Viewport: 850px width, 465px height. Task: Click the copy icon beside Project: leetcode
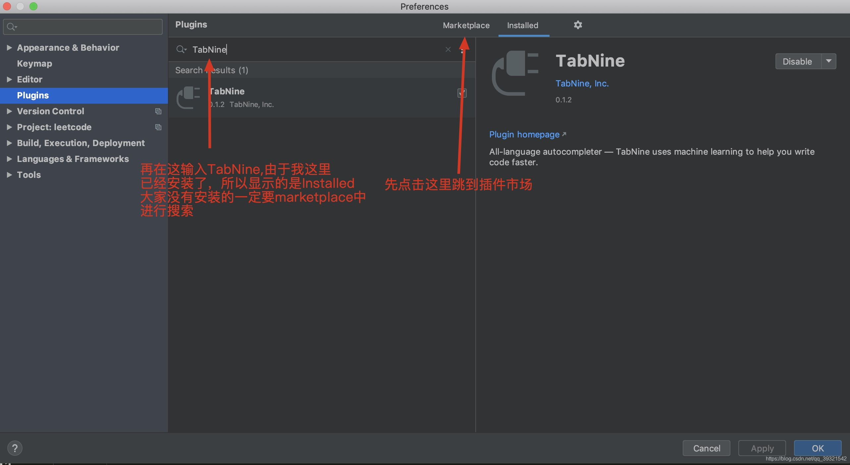[158, 127]
